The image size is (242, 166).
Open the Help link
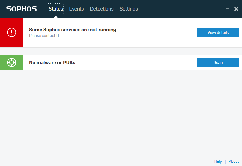pos(218,161)
